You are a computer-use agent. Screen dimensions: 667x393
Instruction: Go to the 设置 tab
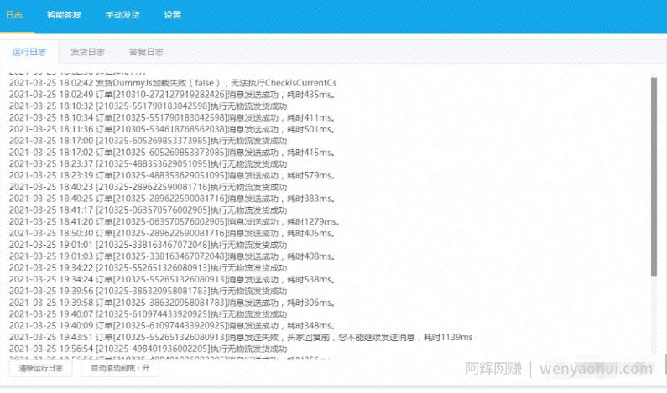click(x=172, y=15)
